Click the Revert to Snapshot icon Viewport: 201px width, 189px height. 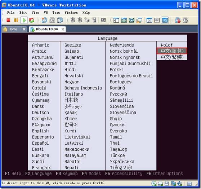pos(52,20)
